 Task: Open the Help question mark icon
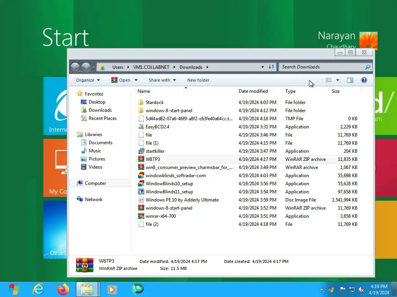(364, 80)
